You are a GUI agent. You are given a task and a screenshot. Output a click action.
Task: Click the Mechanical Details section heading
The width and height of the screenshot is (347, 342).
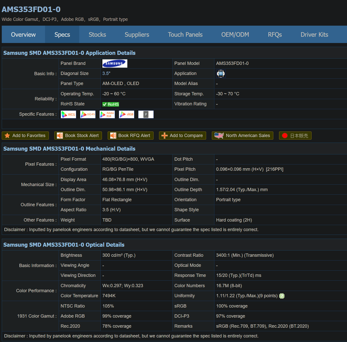(x=69, y=149)
